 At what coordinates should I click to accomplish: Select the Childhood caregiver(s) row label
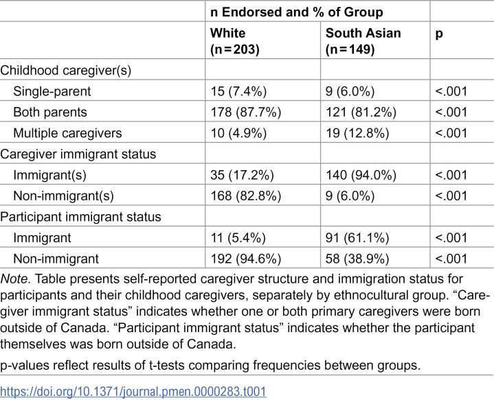pos(65,70)
